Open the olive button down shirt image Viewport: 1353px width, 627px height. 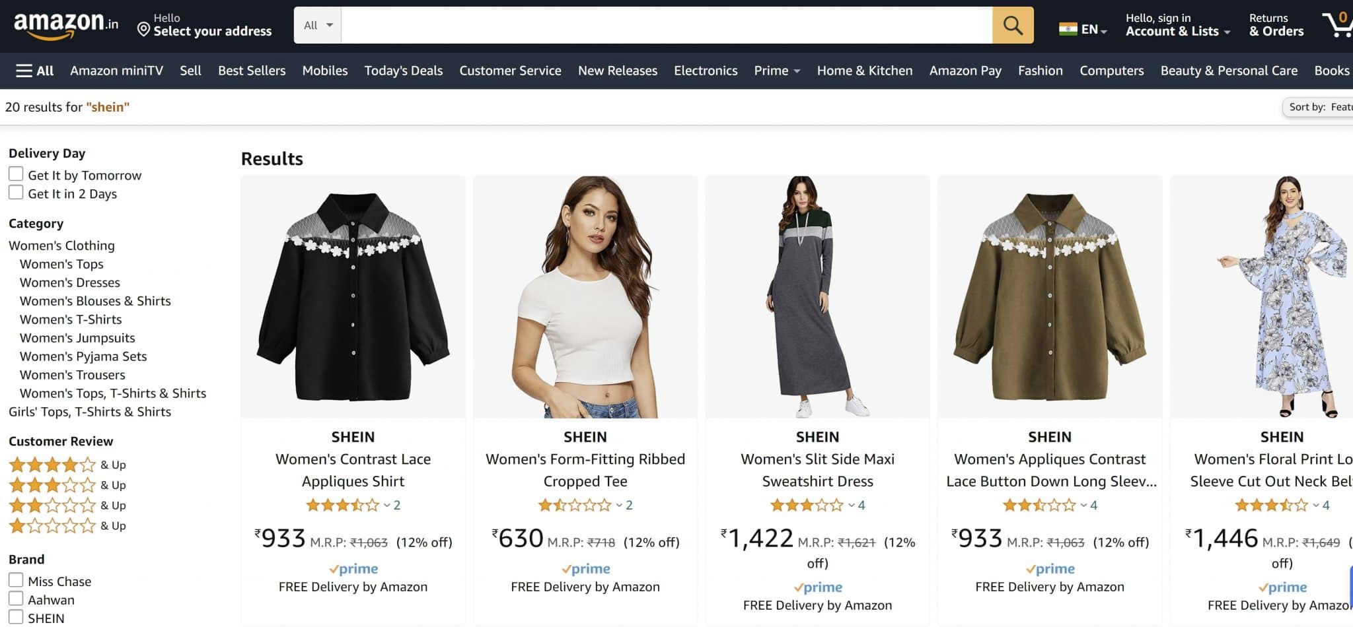click(1050, 297)
